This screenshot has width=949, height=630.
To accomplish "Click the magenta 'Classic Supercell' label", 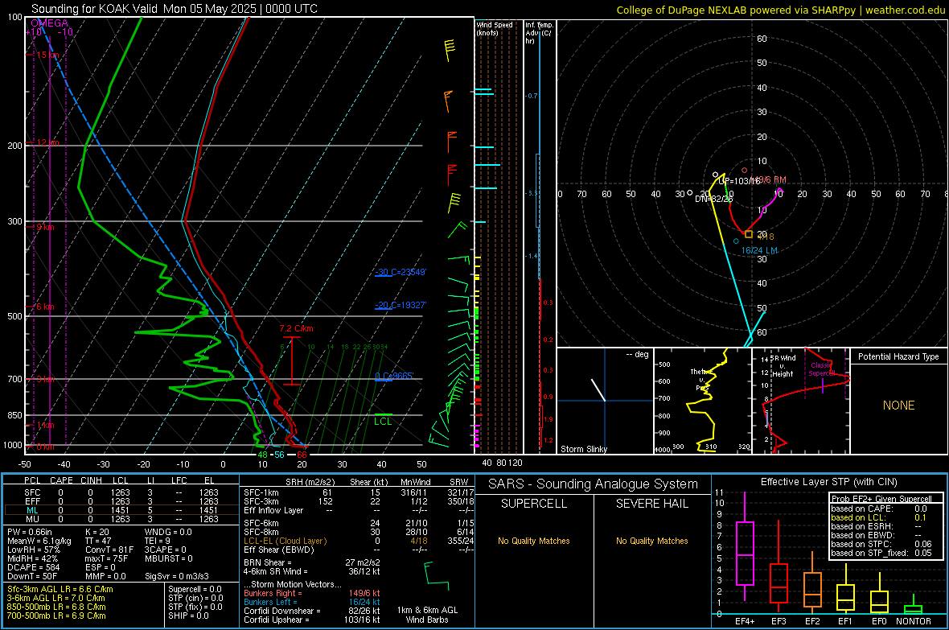I will [x=820, y=369].
